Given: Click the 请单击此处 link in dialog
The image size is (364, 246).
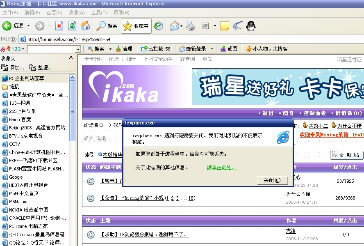Looking at the screenshot, I should (x=221, y=168).
